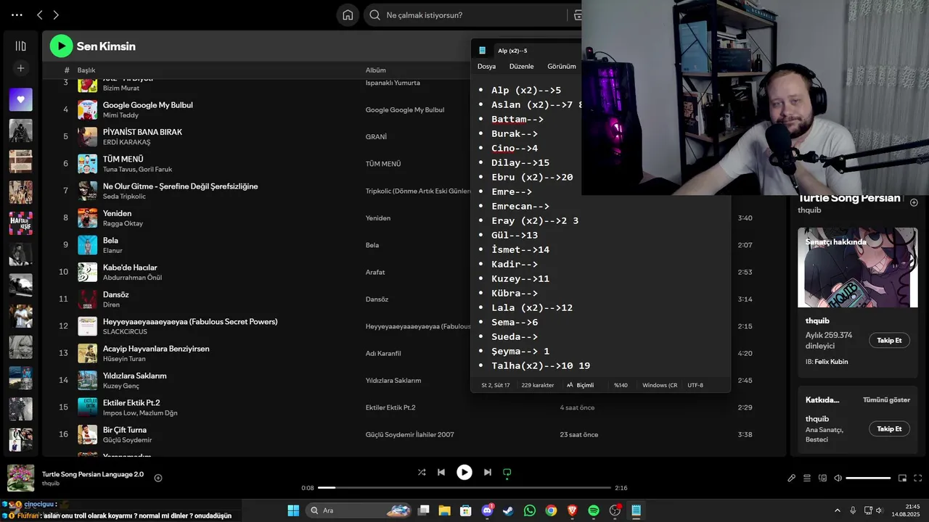The width and height of the screenshot is (929, 522).
Task: Open the Görünüm menu in Notepad
Action: (561, 67)
